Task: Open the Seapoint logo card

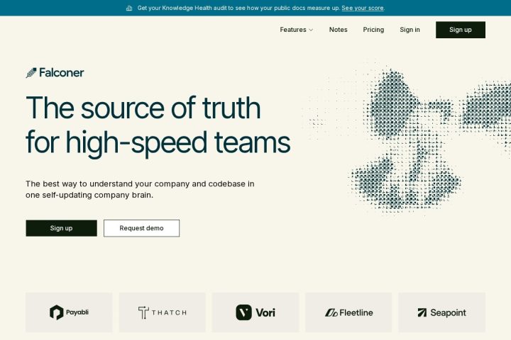Action: coord(442,312)
